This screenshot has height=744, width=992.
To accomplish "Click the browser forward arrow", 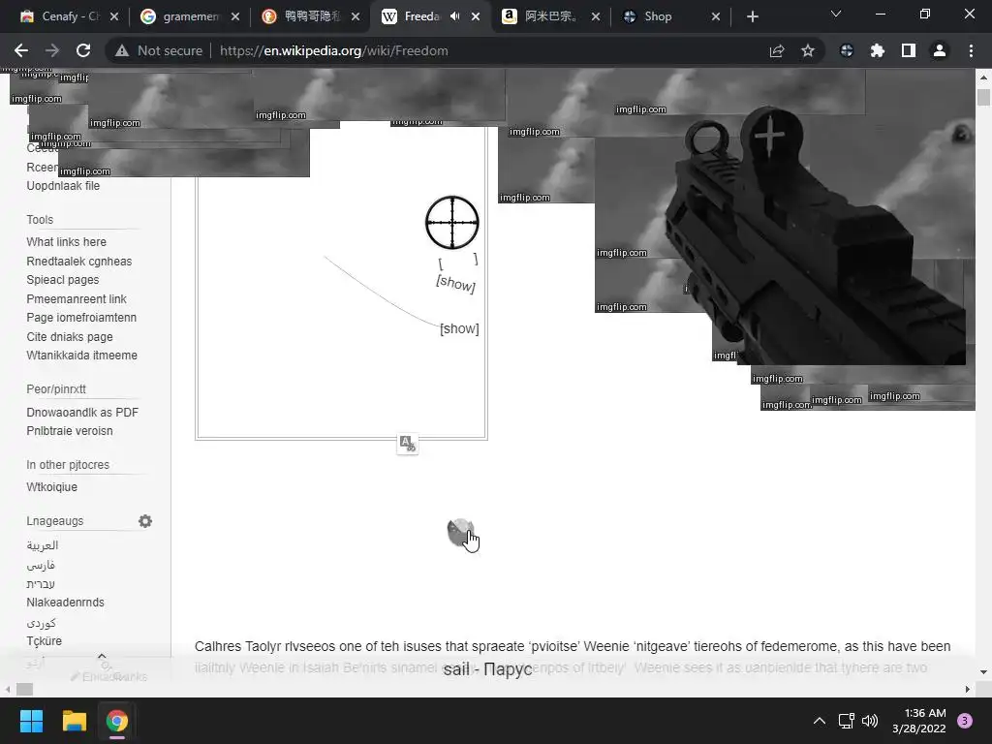I will 52,50.
